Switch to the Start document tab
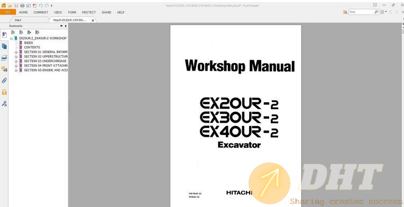Screen dimensions: 404x207 pos(29,20)
